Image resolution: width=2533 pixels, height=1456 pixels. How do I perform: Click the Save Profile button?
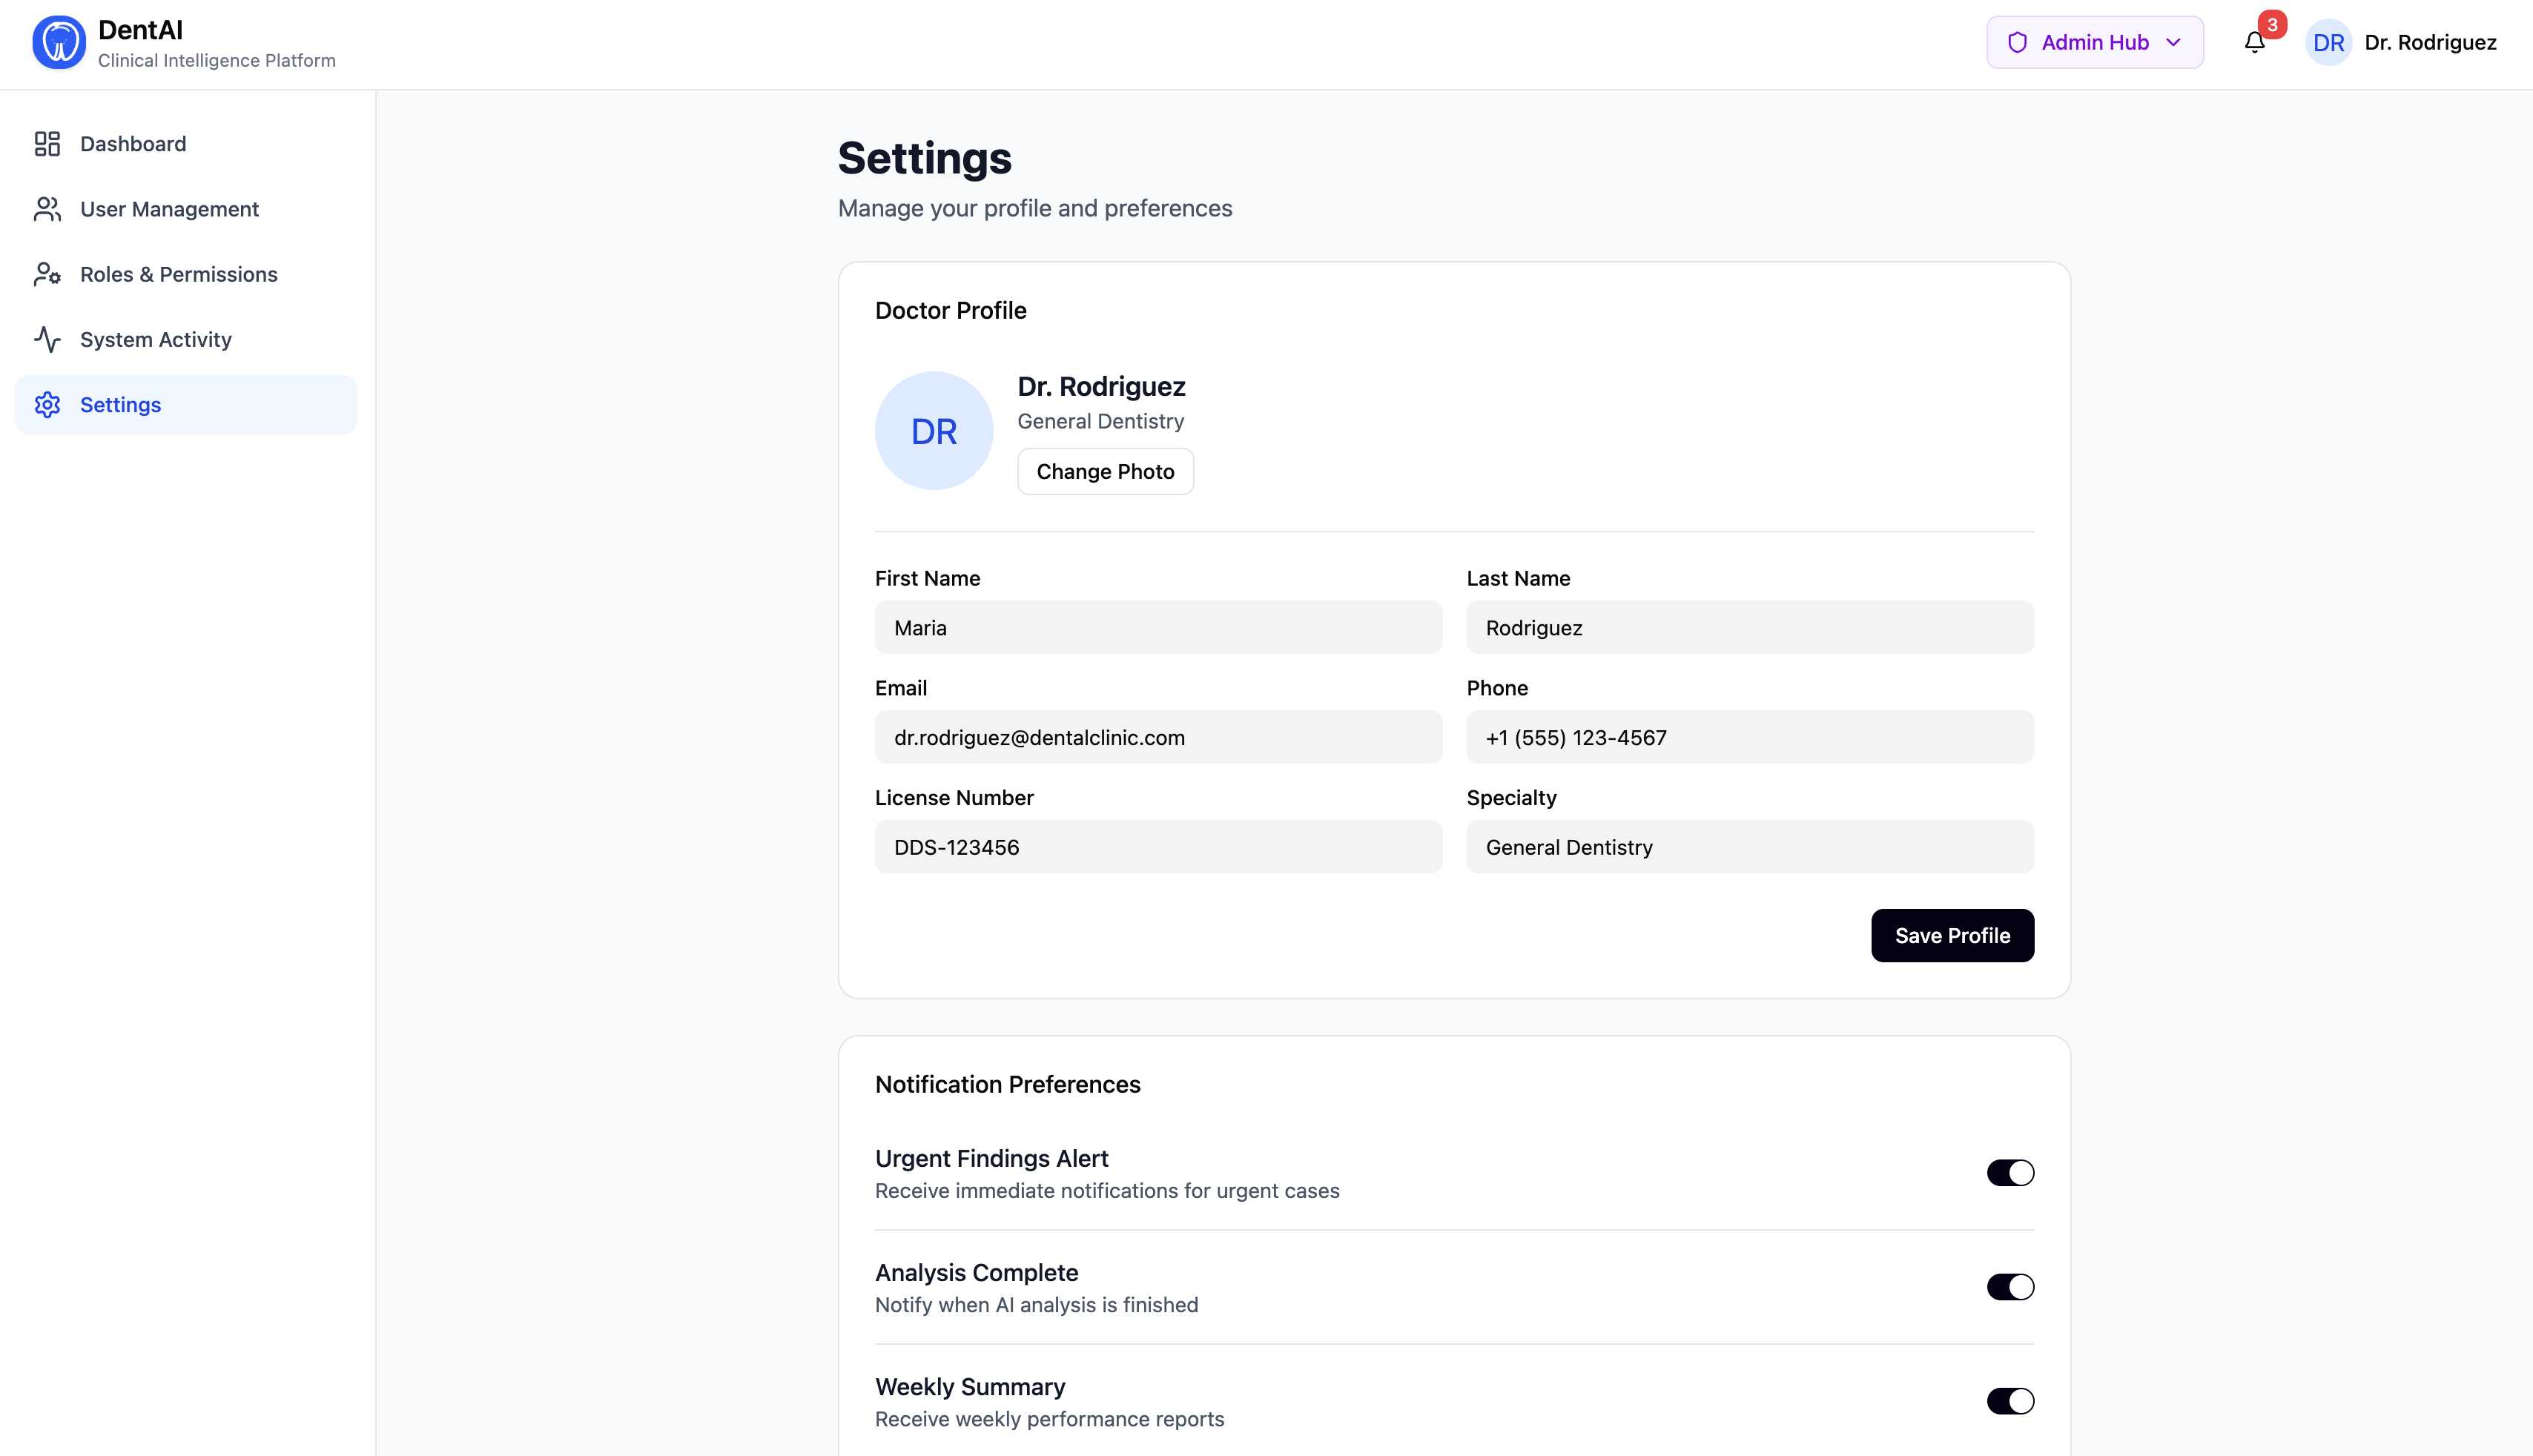pyautogui.click(x=1951, y=936)
